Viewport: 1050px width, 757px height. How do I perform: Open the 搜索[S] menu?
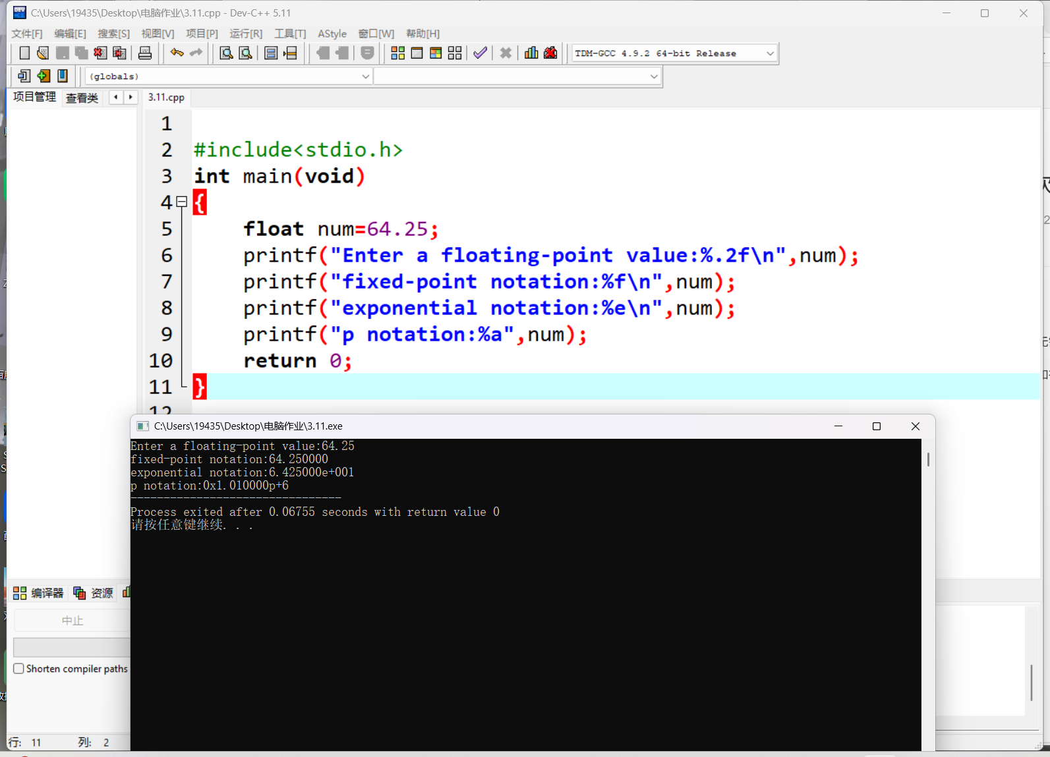point(113,34)
